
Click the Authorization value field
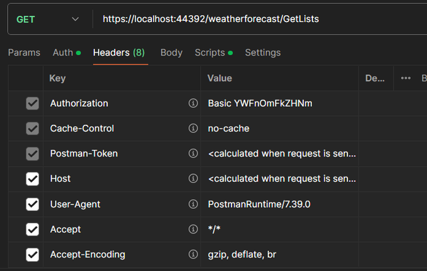click(x=278, y=103)
